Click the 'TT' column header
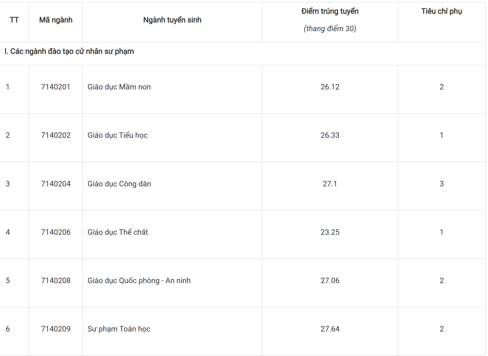The width and height of the screenshot is (488, 356). click(14, 20)
